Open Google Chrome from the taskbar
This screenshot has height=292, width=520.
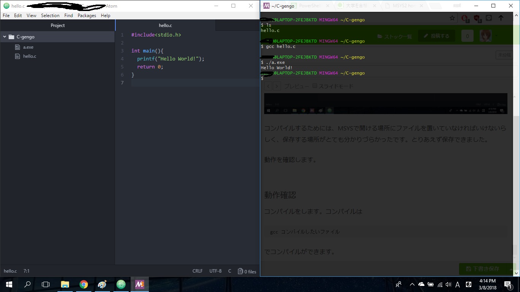point(84,284)
